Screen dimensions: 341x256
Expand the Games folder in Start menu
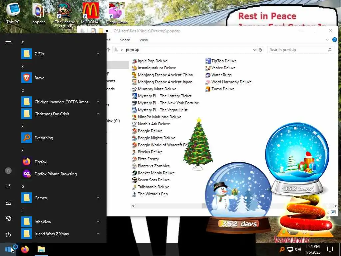pos(98,198)
